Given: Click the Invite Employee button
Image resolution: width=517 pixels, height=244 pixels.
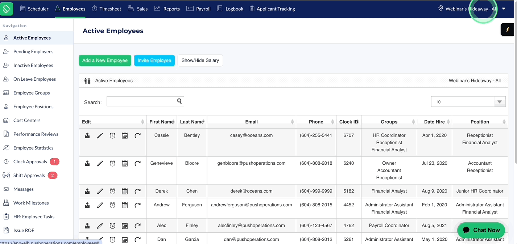Looking at the screenshot, I should tap(154, 60).
